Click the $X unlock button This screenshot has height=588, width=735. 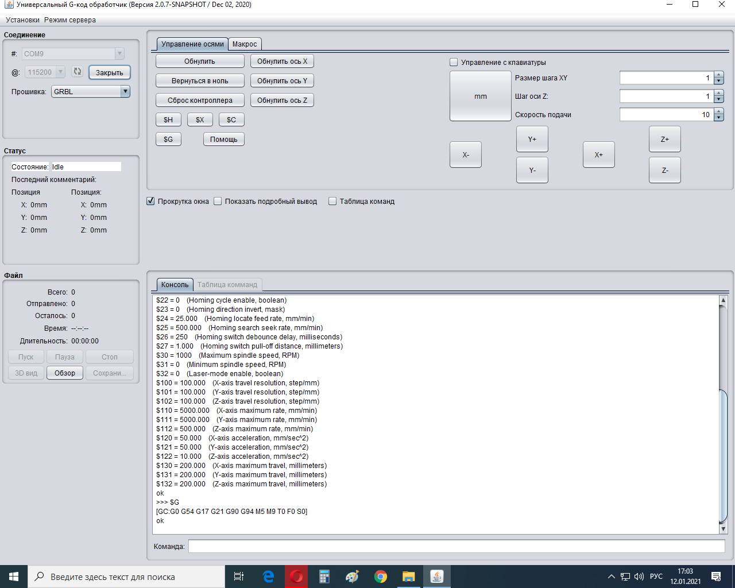200,120
